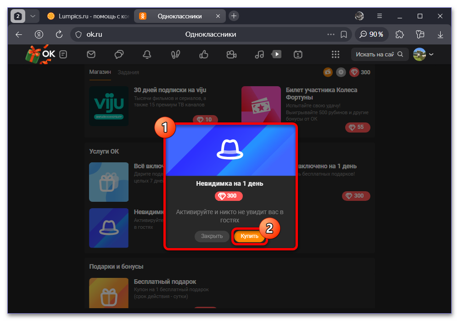Expand the profile avatar dropdown arrow

tap(431, 55)
